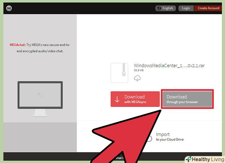The height and width of the screenshot is (163, 225).
Task: Click the Login button
Action: coord(186,8)
